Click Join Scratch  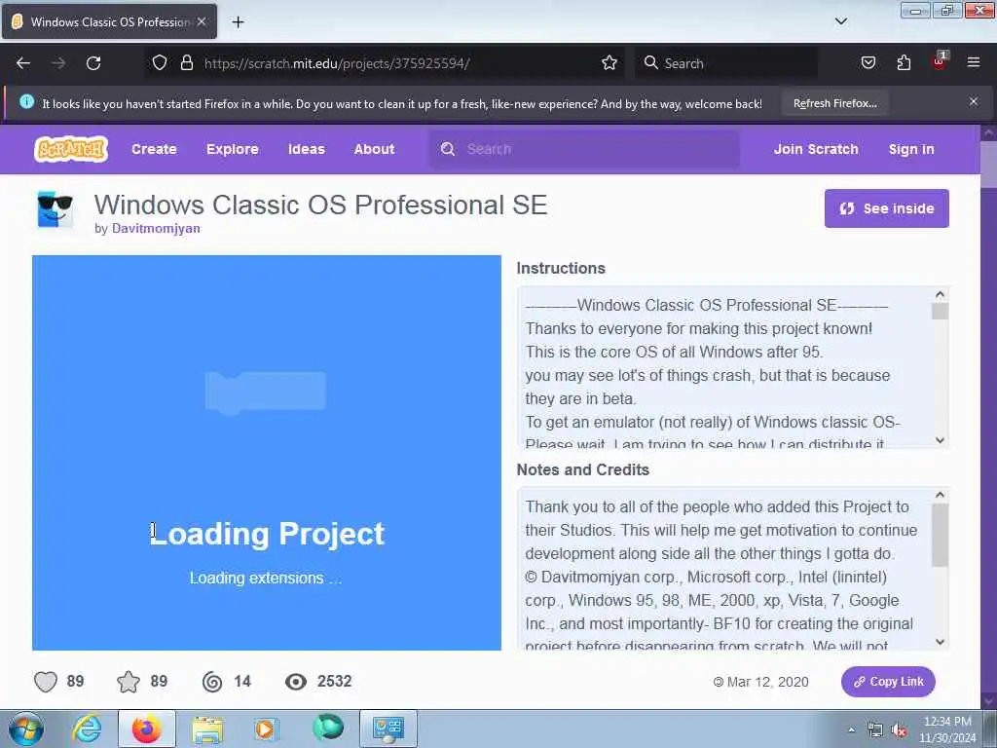tap(816, 149)
